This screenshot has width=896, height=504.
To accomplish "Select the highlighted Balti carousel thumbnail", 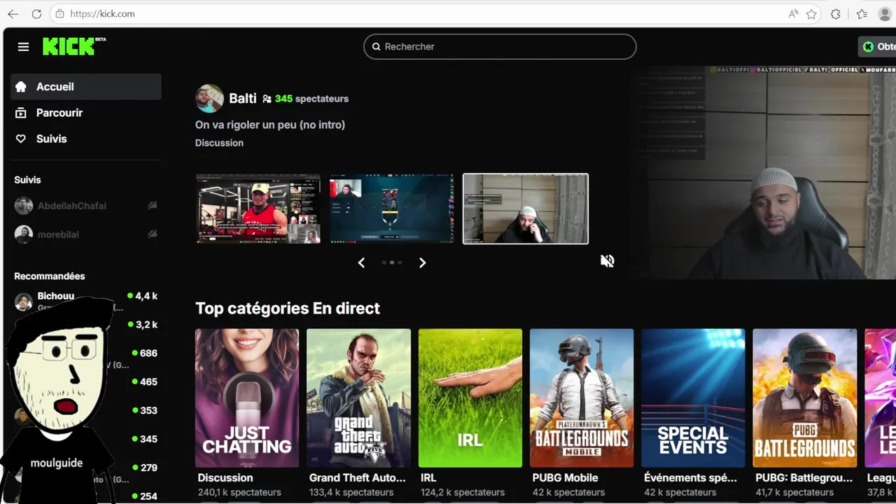I will (526, 209).
